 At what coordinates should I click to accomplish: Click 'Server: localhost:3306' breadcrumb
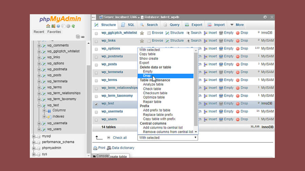[120, 17]
